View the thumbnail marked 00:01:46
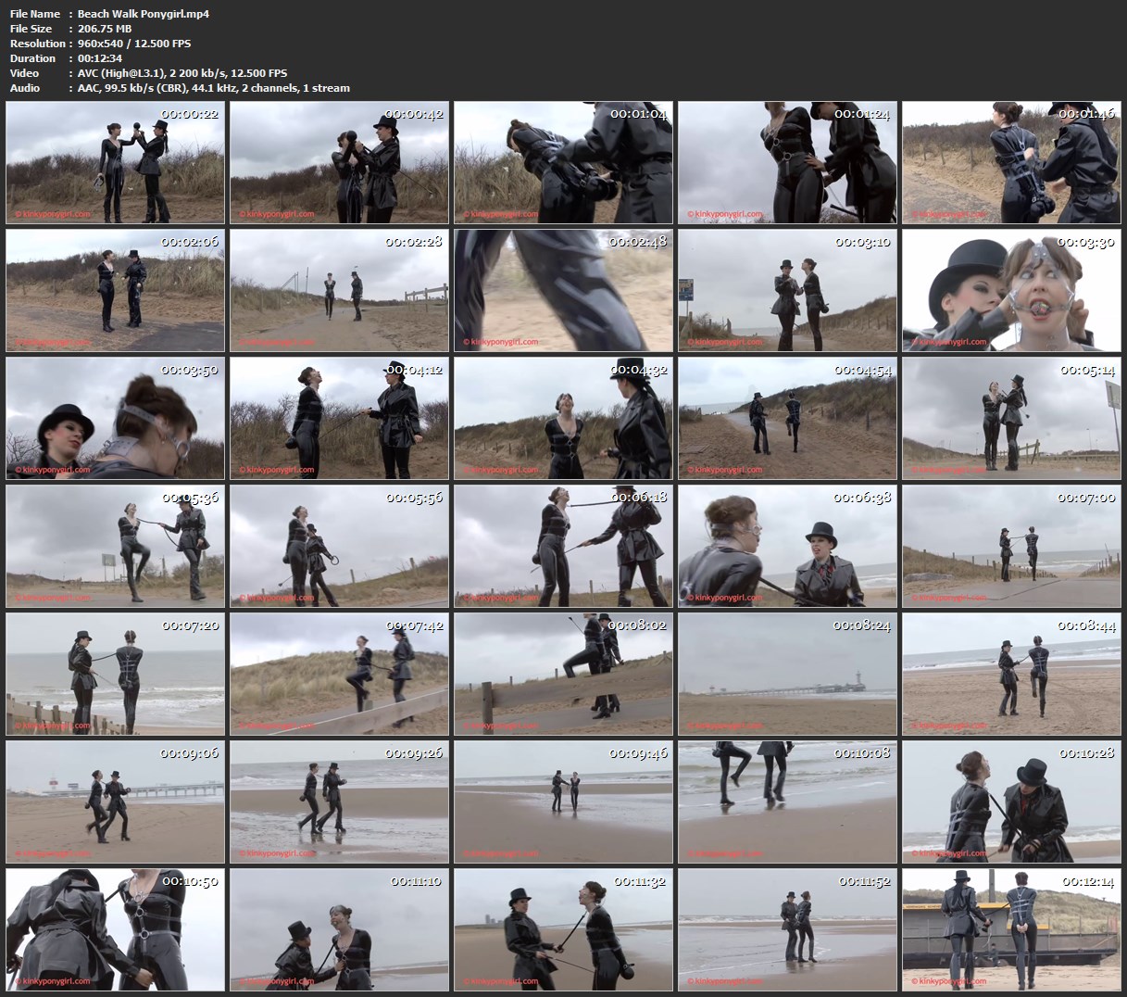 pyautogui.click(x=1012, y=162)
